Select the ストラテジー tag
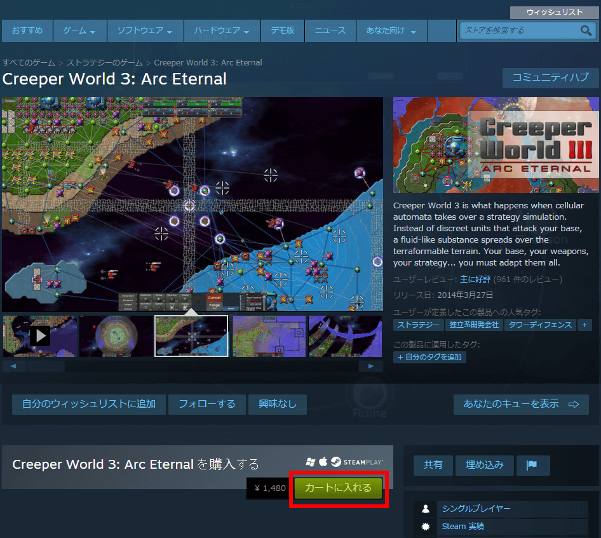Screen dimensions: 601x538 (418, 325)
